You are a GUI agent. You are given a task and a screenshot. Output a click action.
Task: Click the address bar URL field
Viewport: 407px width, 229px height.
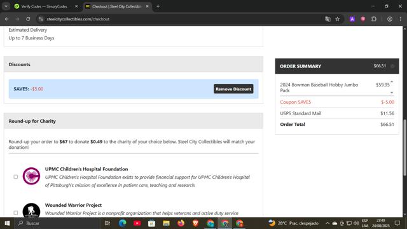pyautogui.click(x=182, y=19)
